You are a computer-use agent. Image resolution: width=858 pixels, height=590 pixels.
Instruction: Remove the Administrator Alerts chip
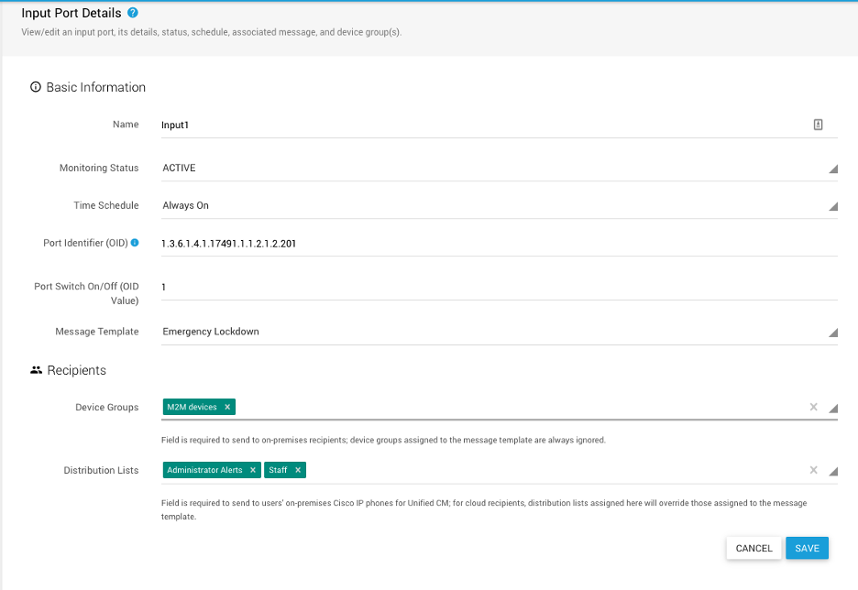click(x=253, y=470)
